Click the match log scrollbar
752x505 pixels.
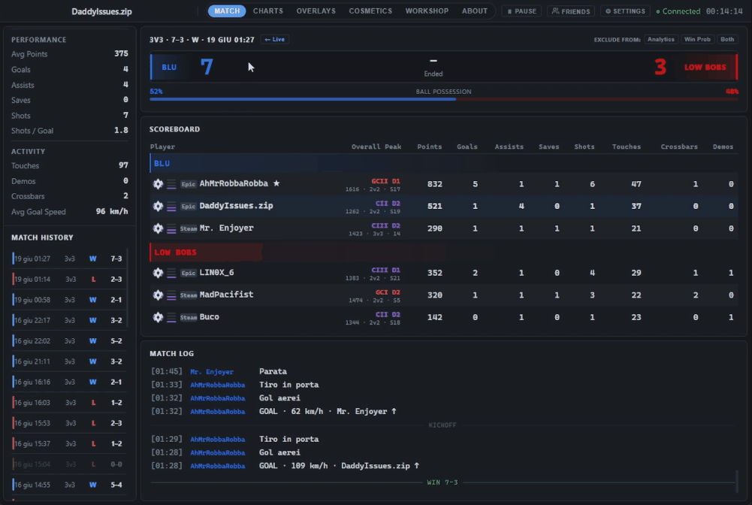737,480
